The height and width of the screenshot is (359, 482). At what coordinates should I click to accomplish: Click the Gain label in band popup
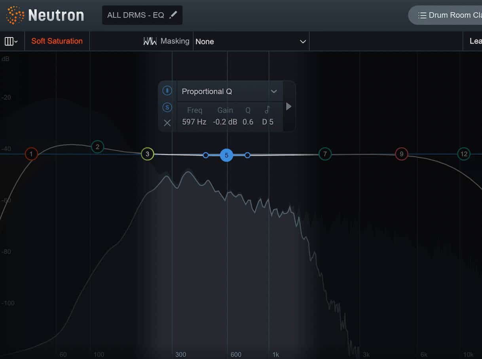click(x=225, y=110)
